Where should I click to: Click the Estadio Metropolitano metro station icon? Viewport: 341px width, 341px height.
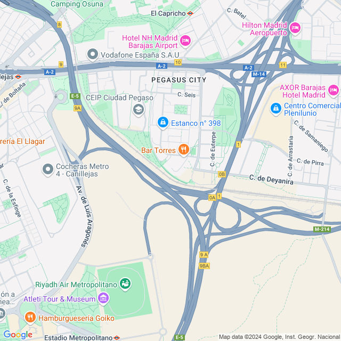tap(117, 338)
